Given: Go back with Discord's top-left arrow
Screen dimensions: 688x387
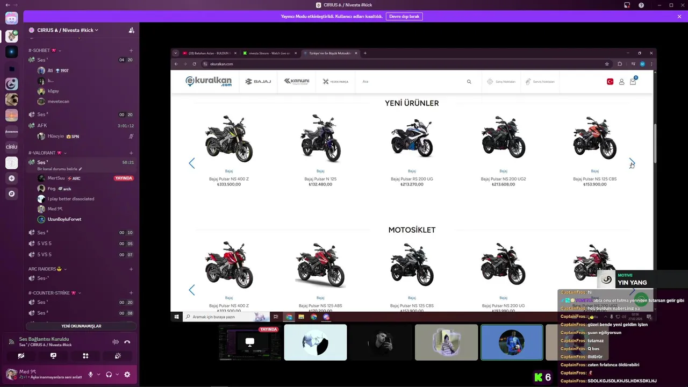Looking at the screenshot, I should pyautogui.click(x=8, y=5).
